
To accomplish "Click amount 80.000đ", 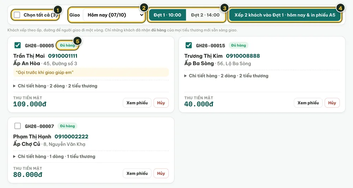I will click(28, 175).
